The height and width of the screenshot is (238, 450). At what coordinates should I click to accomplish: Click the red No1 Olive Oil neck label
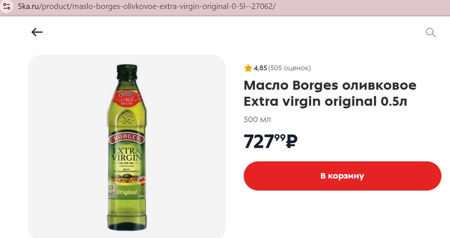(127, 98)
